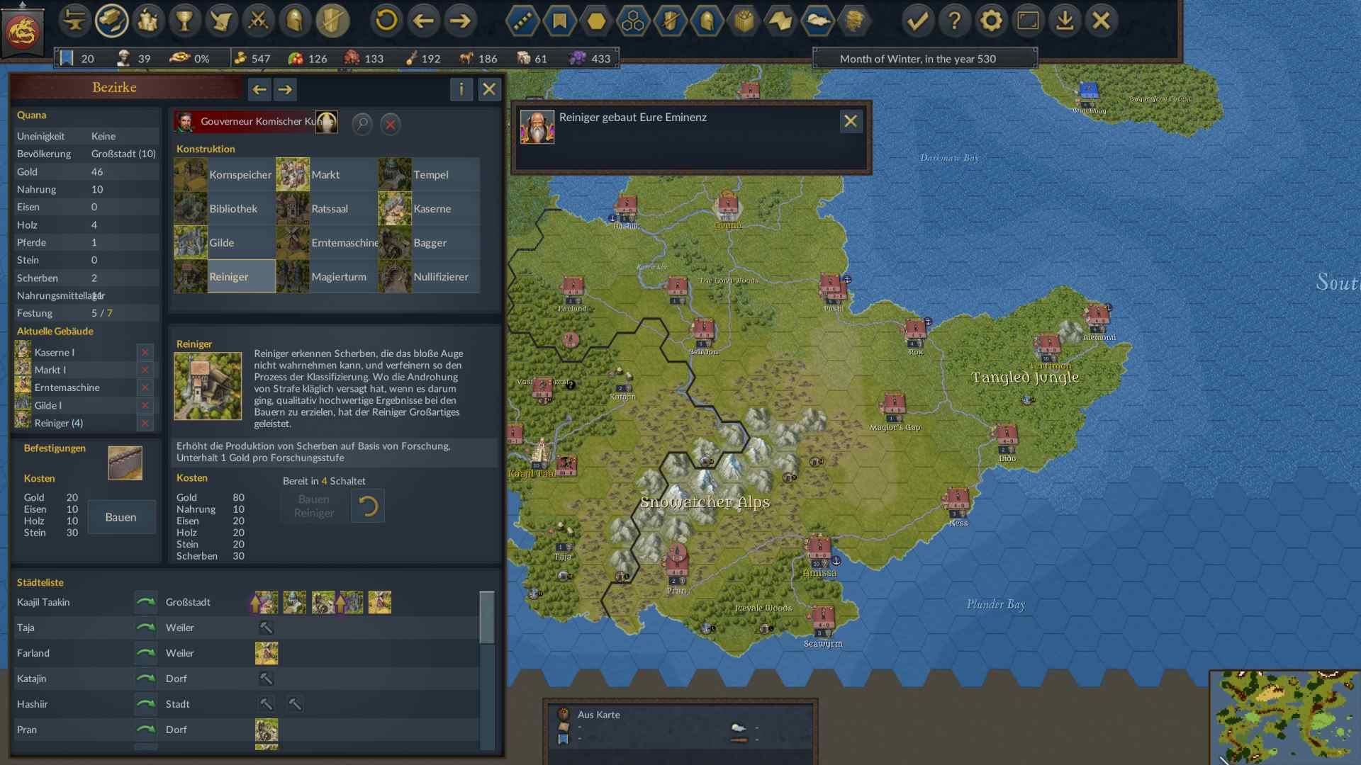Click the Bauen Reiniger button

[x=314, y=506]
